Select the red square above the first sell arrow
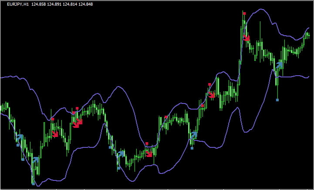 [52, 119]
